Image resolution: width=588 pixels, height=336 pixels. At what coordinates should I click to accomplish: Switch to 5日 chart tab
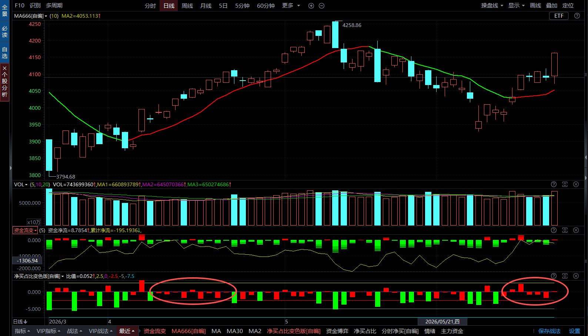pos(223,6)
